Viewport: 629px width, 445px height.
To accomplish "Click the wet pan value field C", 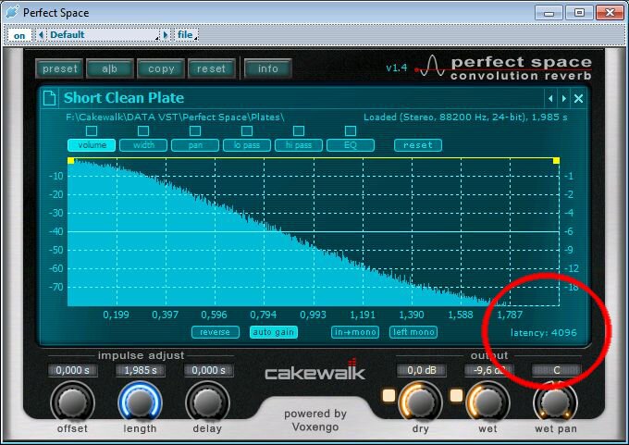I will [x=557, y=370].
